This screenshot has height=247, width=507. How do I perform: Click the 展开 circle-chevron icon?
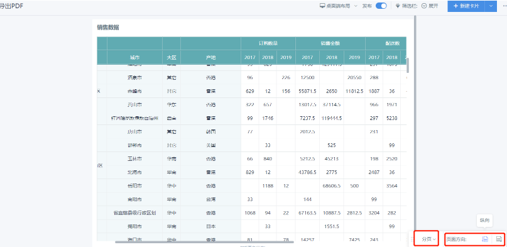pyautogui.click(x=424, y=6)
